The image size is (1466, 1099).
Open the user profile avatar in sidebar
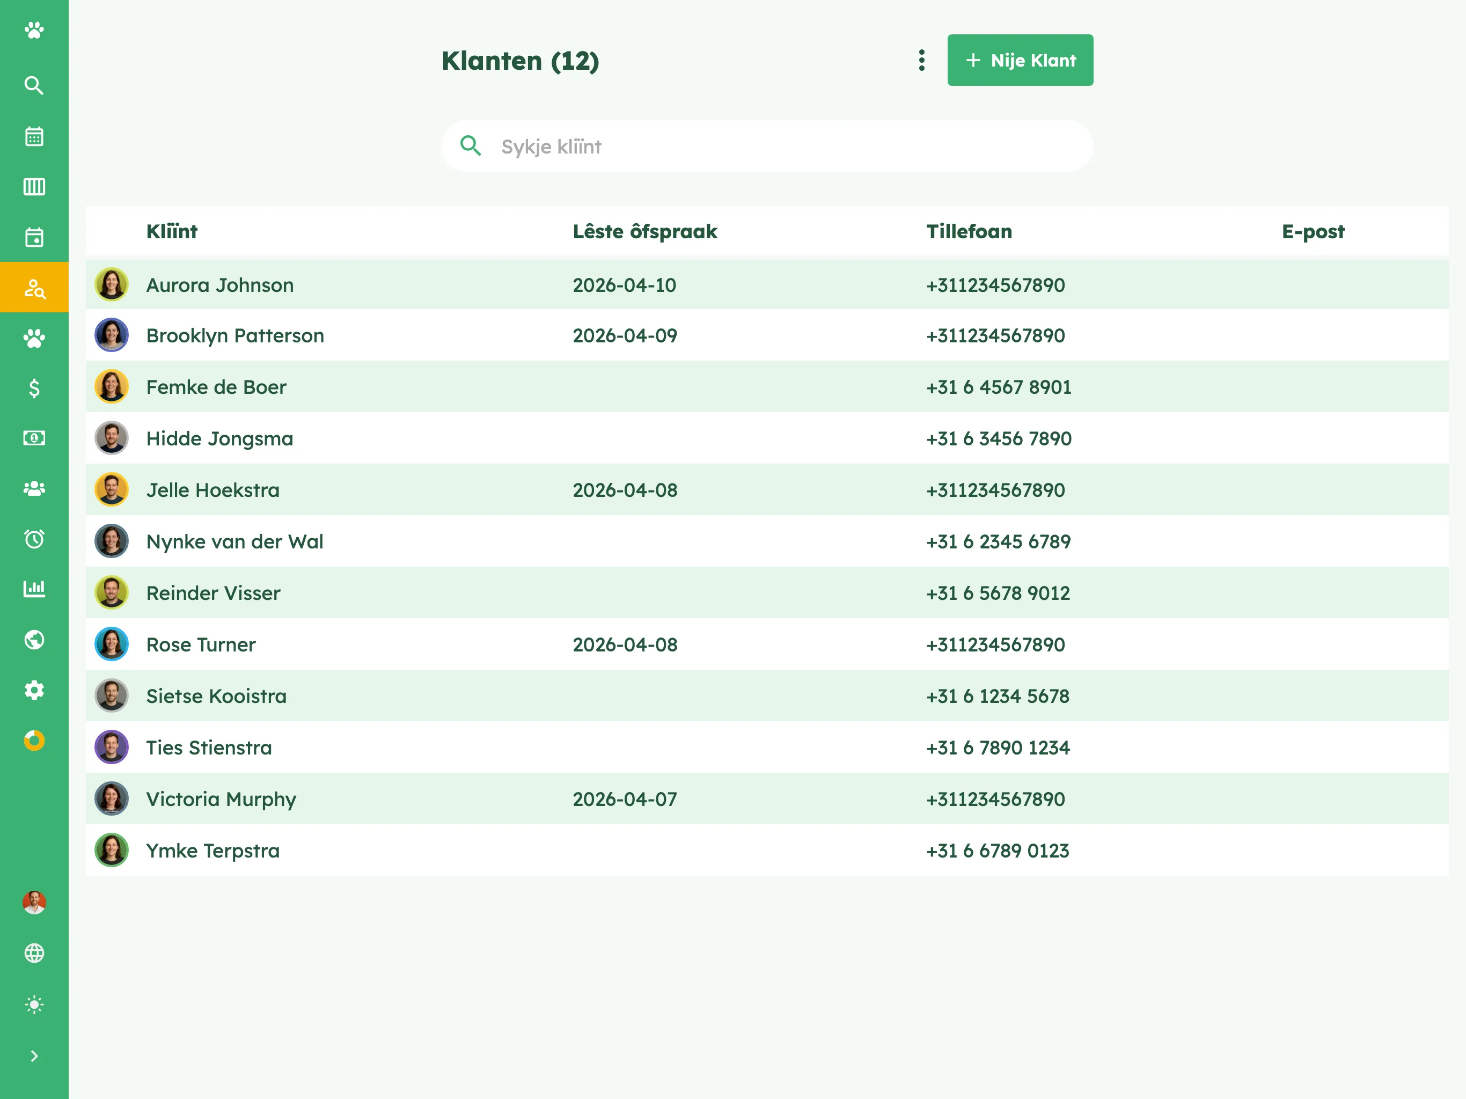click(34, 903)
